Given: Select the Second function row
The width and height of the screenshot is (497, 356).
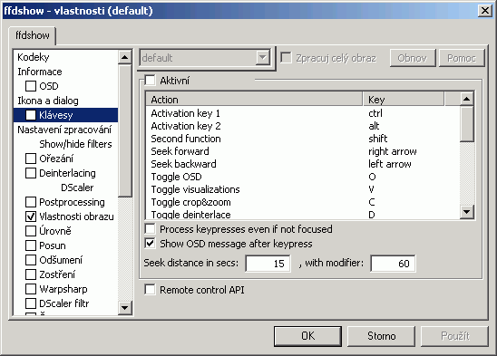Looking at the screenshot, I should pos(303,139).
